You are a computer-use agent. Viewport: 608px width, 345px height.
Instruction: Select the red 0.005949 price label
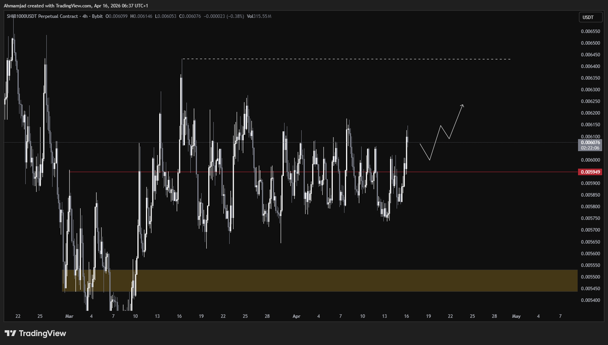pyautogui.click(x=589, y=172)
